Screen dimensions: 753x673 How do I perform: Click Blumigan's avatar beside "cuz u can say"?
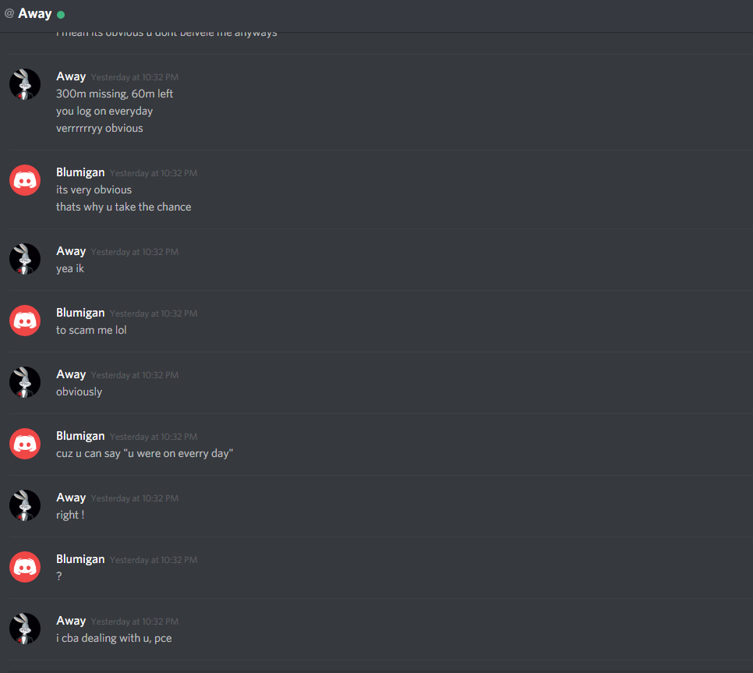tap(25, 444)
